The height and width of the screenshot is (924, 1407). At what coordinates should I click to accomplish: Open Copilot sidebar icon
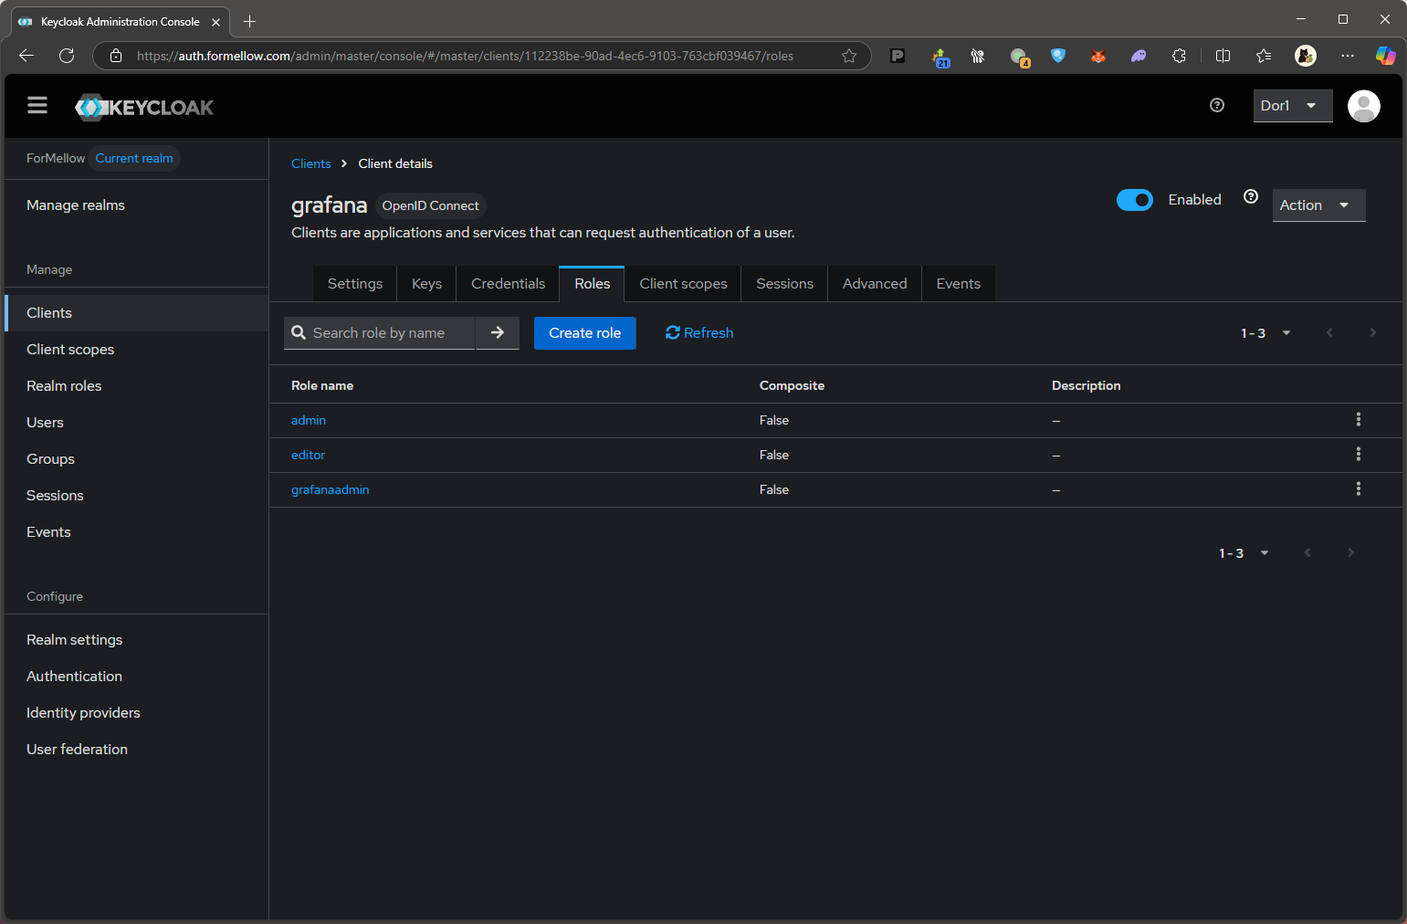point(1385,56)
